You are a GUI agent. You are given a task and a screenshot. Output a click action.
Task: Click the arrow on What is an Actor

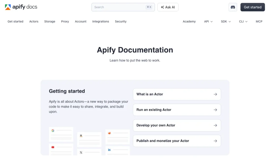(215, 94)
